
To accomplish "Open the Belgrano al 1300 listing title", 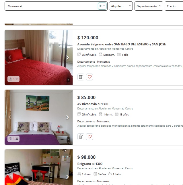I will click(x=90, y=164).
